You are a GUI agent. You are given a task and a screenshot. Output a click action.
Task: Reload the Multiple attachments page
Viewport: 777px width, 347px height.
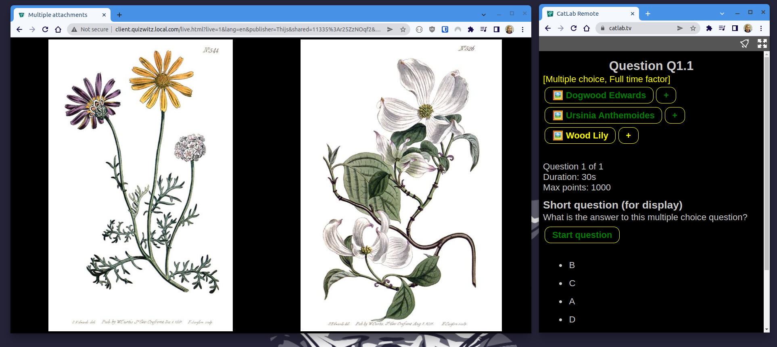(45, 29)
